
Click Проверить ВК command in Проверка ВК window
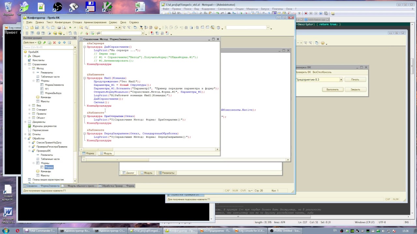coord(303,72)
